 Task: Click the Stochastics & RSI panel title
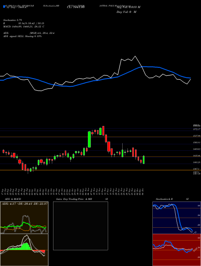pos(172,199)
